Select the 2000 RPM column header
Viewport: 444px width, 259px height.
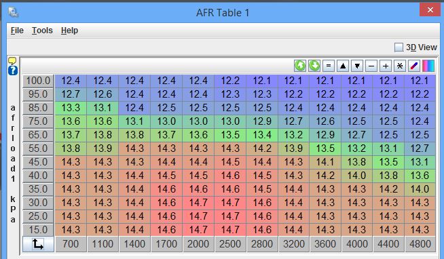tap(198, 244)
